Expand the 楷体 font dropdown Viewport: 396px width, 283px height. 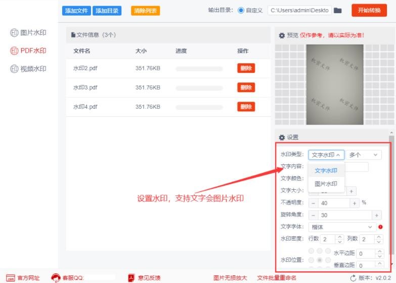pyautogui.click(x=342, y=227)
